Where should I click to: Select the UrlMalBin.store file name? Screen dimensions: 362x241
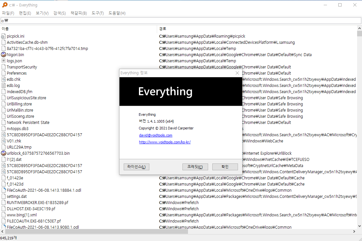(x=20, y=110)
